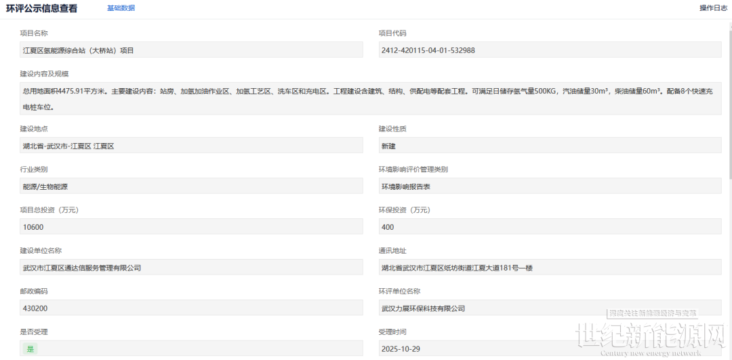Focus the 环保投资 field showing 400

point(550,227)
